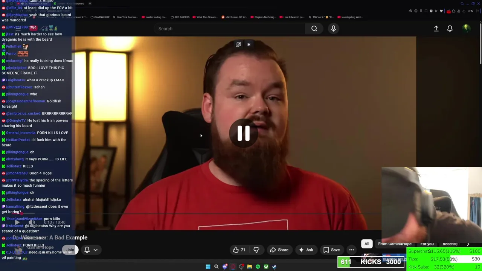Click the YouTube search magnifier button
Screen dimensions: 482x271
pos(314,29)
